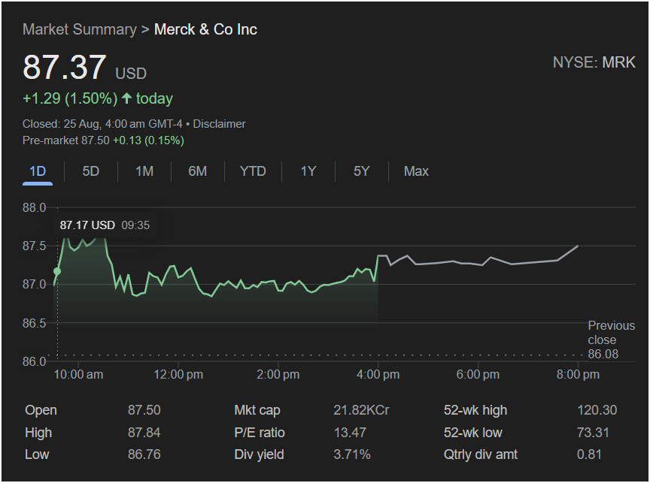Switch to the 5D chart range
Screen dimensions: 650x483
91,171
